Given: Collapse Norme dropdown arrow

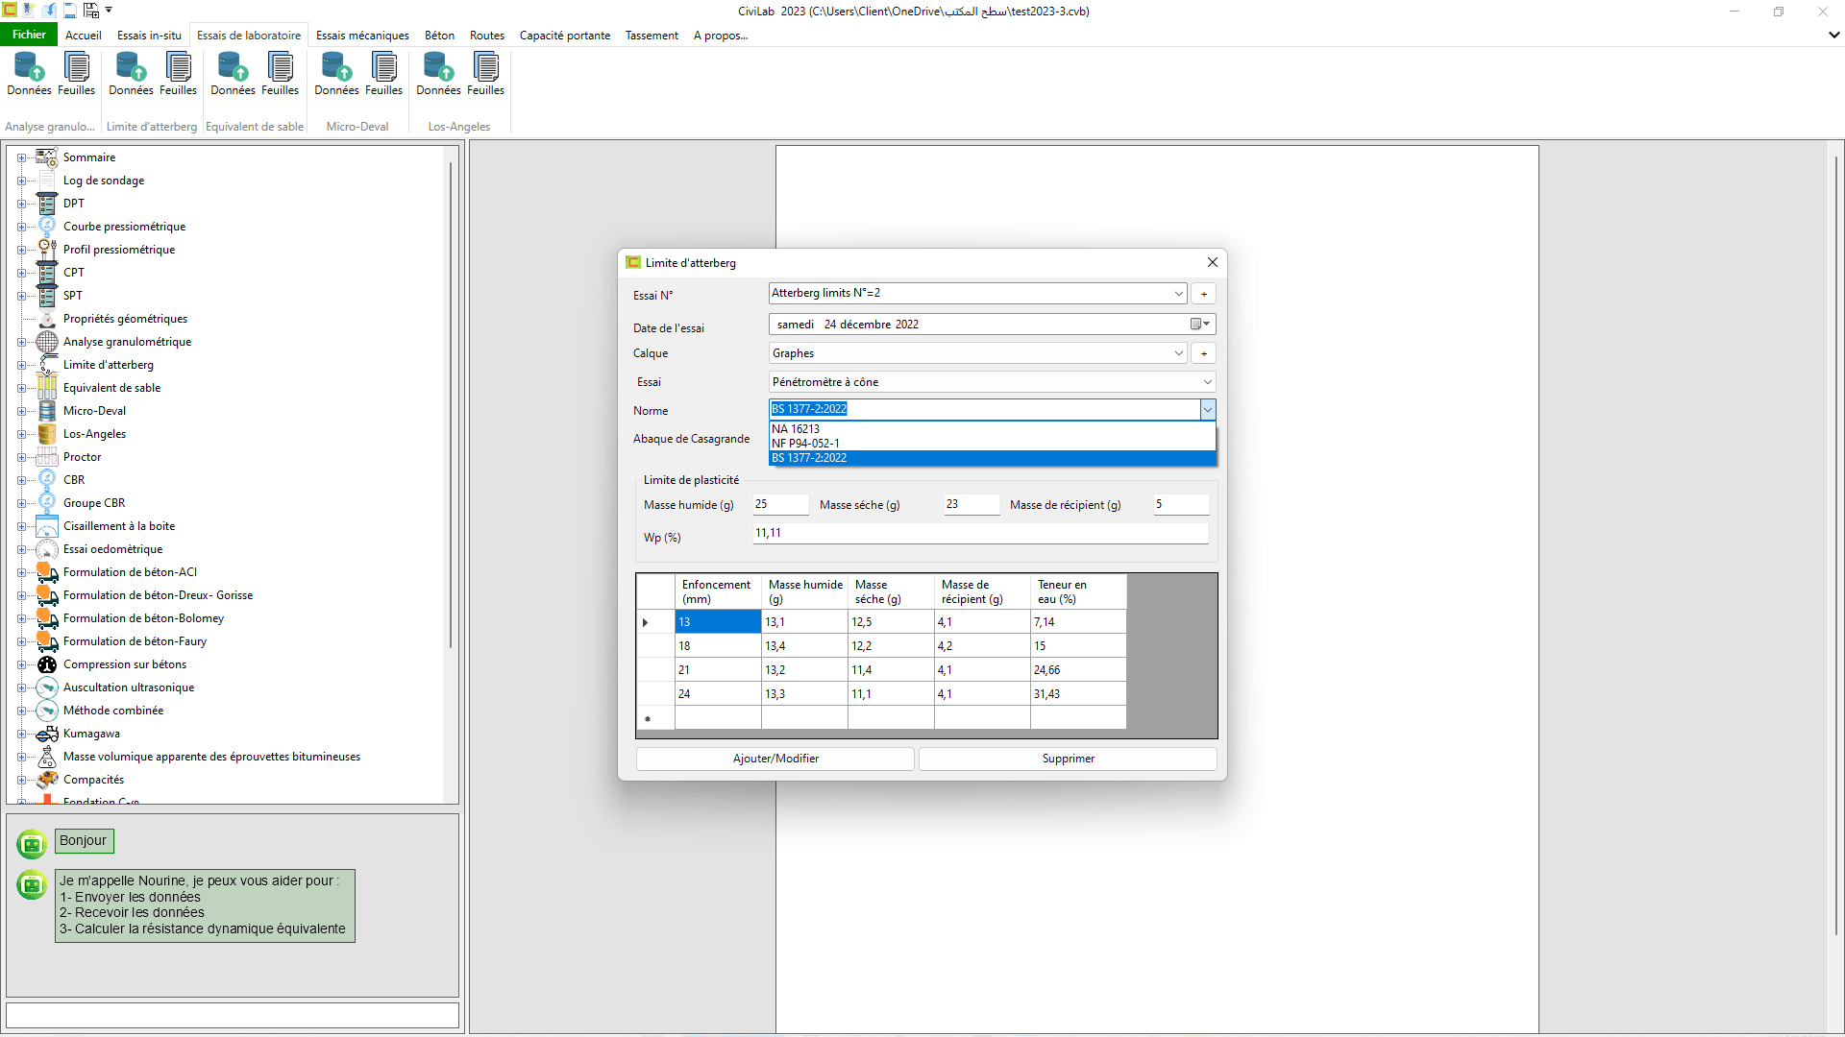Looking at the screenshot, I should [1207, 410].
